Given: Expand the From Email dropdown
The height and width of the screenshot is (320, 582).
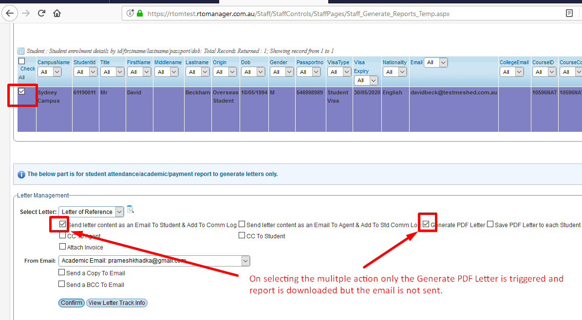Looking at the screenshot, I should (154, 261).
